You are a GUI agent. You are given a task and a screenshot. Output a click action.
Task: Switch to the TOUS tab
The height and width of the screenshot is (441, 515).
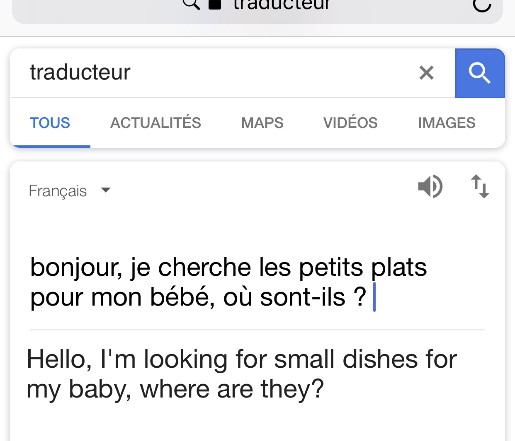point(50,123)
